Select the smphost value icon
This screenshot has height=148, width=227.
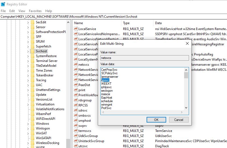76,120
